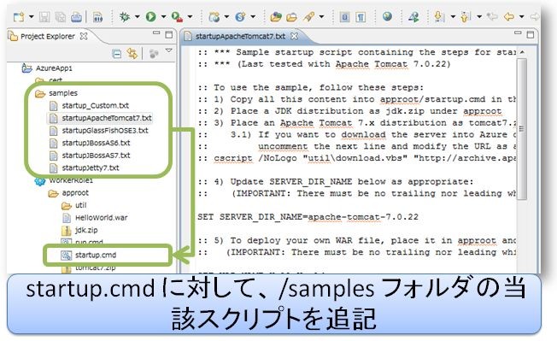This screenshot has width=557, height=341.
Task: Minimize the Project Explorer panel
Action: pos(156,33)
